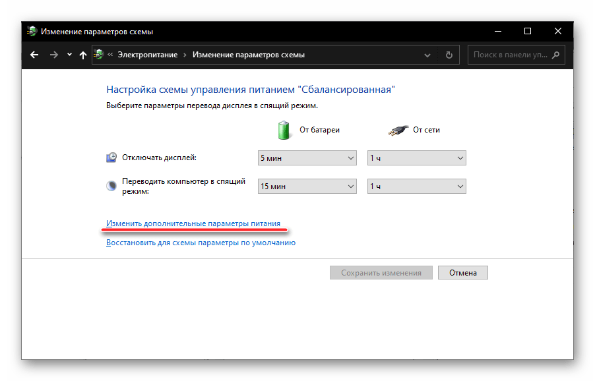
Task: Open the Электропитание breadcrumb
Action: click(148, 55)
